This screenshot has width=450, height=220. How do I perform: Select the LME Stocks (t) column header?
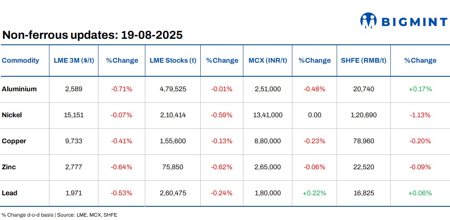pos(173,61)
